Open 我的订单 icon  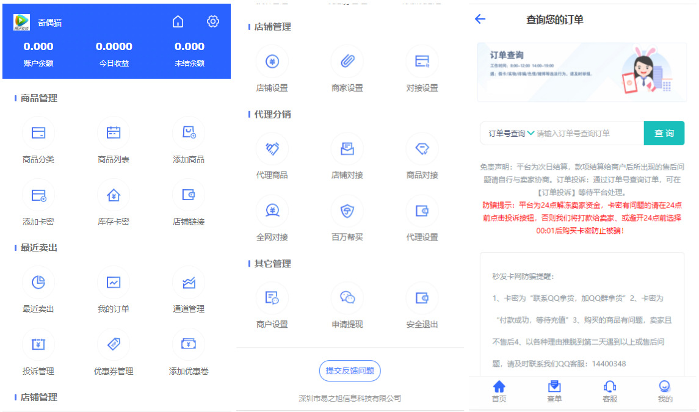113,282
